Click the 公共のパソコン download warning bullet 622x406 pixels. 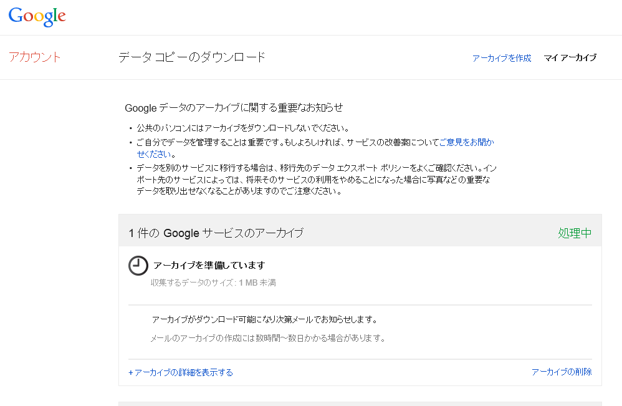pos(243,128)
